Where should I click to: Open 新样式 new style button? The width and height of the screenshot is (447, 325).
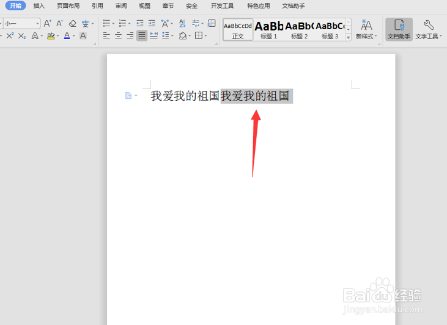coord(366,29)
